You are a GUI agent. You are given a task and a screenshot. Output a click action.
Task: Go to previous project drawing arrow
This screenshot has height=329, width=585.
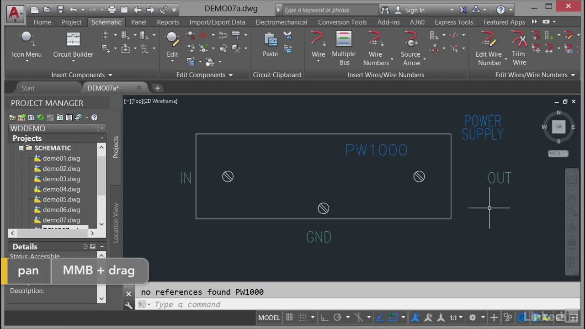(x=137, y=10)
